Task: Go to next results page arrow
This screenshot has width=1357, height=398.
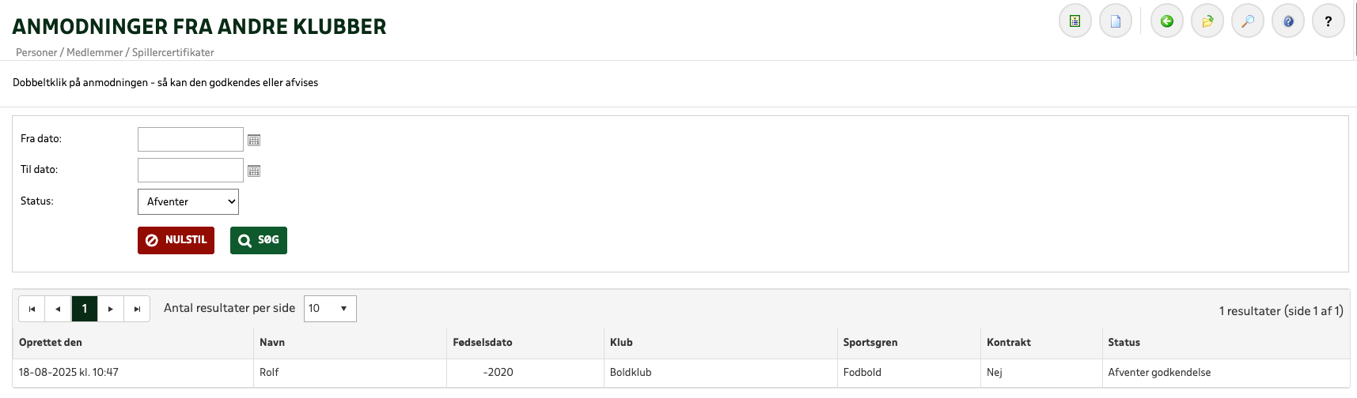Action: coord(111,309)
